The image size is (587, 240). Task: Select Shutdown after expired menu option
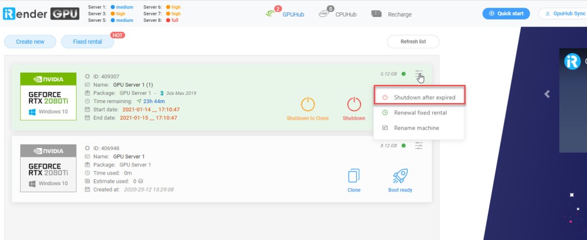(419, 97)
